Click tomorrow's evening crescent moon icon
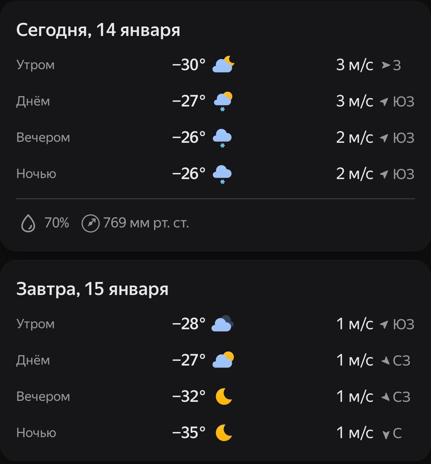 223,397
